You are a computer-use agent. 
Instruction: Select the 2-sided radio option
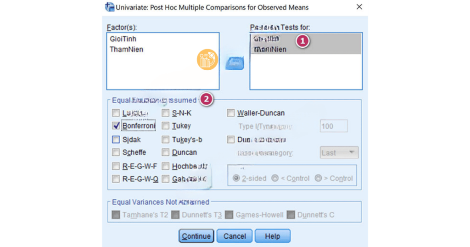click(x=236, y=178)
